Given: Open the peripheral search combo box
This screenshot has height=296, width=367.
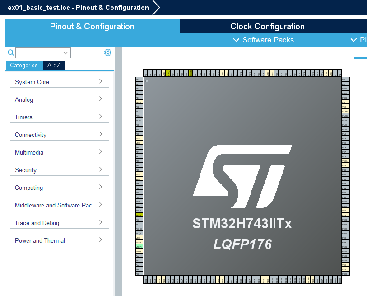Looking at the screenshot, I should [43, 53].
